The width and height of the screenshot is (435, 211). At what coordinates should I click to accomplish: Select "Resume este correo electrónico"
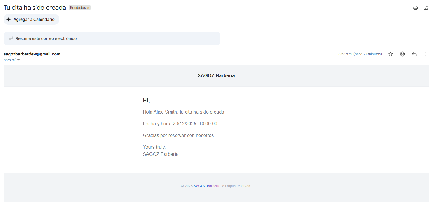[46, 38]
